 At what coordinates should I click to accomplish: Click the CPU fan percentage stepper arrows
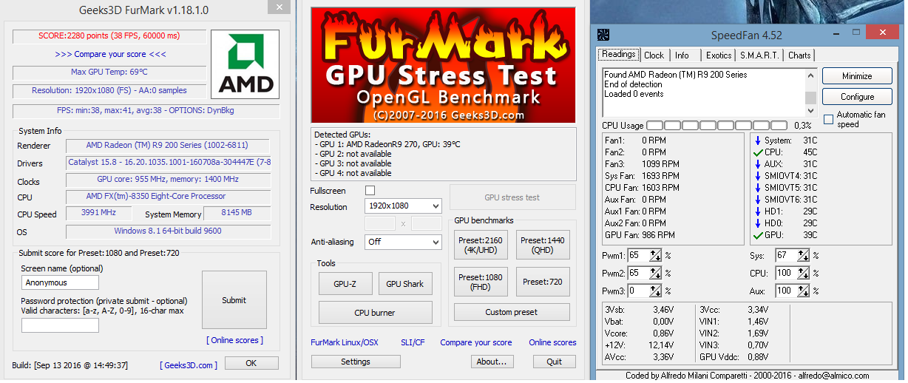point(804,273)
